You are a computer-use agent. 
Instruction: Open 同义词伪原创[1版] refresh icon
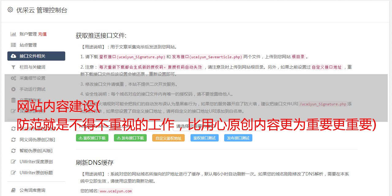(13, 129)
